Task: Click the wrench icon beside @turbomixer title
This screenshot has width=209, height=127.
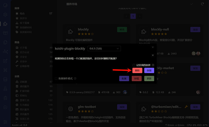Action: (x=186, y=107)
